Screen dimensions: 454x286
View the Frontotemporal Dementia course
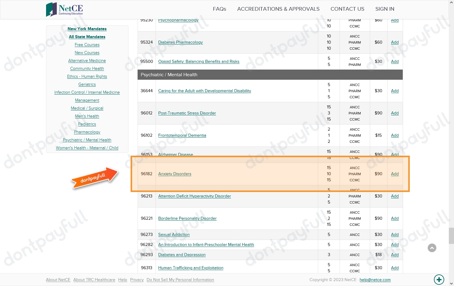click(182, 135)
